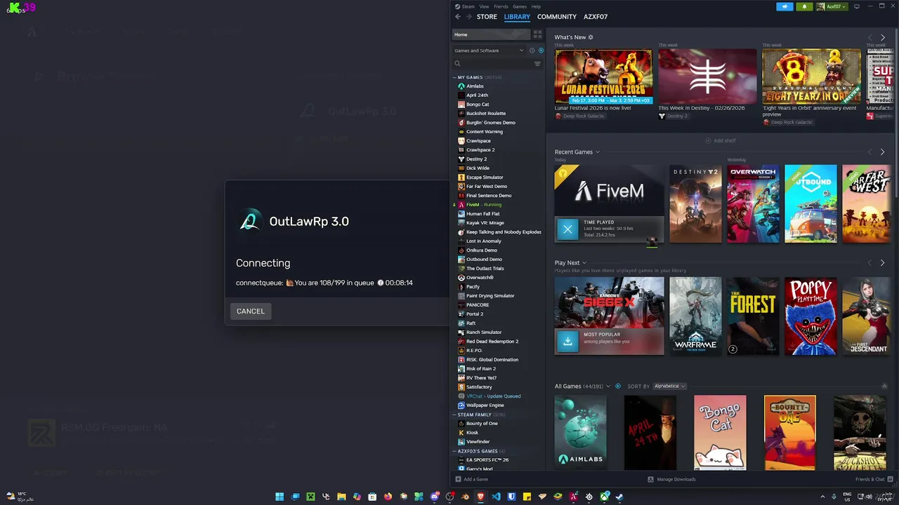This screenshot has height=505, width=899.
Task: Select Red Dead Redemption 2 in sidebar
Action: click(492, 341)
